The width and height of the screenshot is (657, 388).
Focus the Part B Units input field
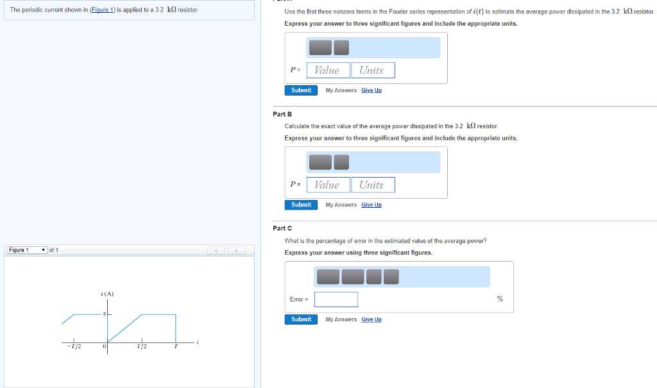(x=373, y=185)
